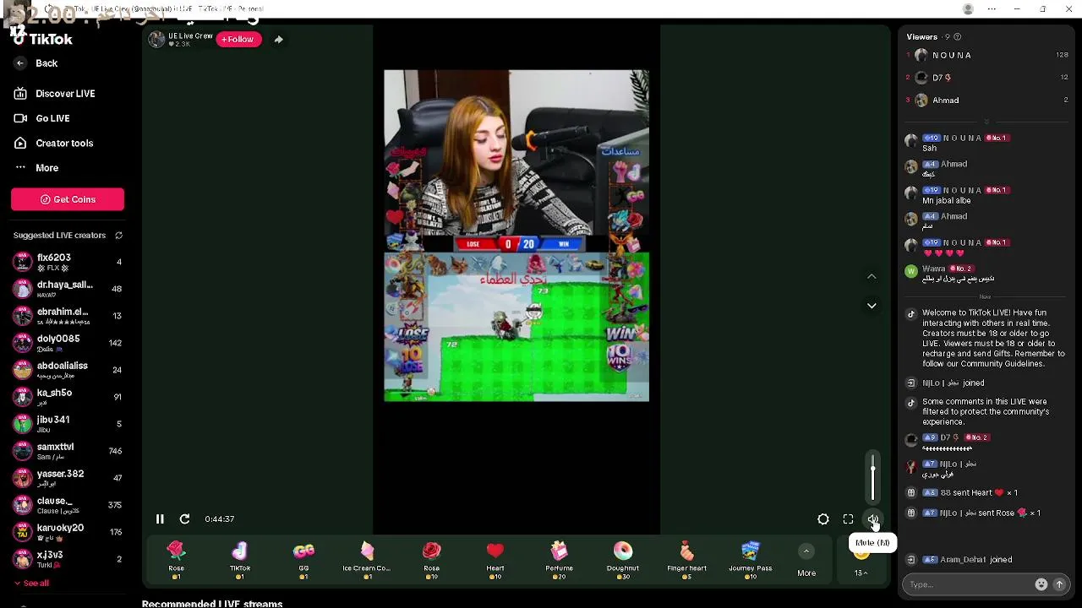Open clause._ suggested live stream

(x=68, y=505)
